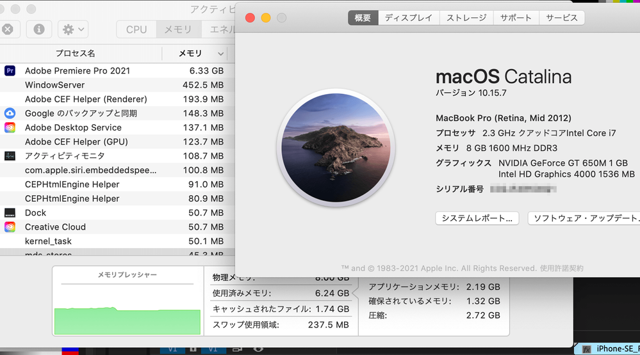Open the エネルギー tab in Activity Monitor
Screen dimensions: 640x355
(218, 29)
